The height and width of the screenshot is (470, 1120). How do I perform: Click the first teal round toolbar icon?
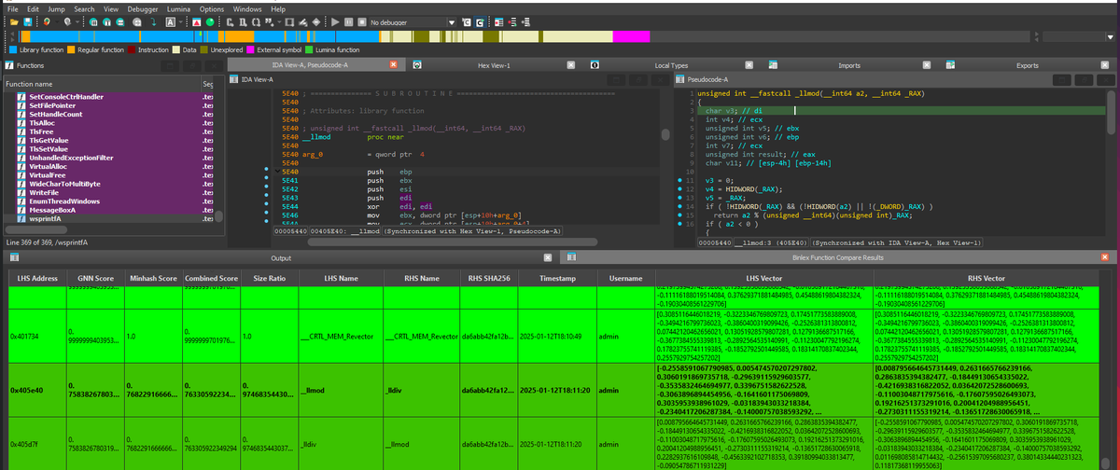[x=93, y=21]
